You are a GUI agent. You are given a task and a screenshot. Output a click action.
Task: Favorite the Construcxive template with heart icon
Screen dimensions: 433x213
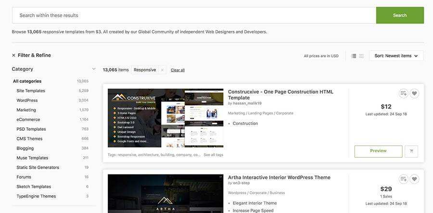pos(414,93)
